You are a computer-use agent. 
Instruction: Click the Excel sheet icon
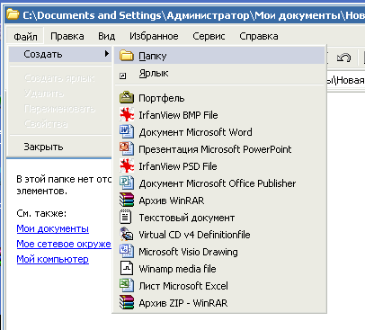pyautogui.click(x=127, y=286)
